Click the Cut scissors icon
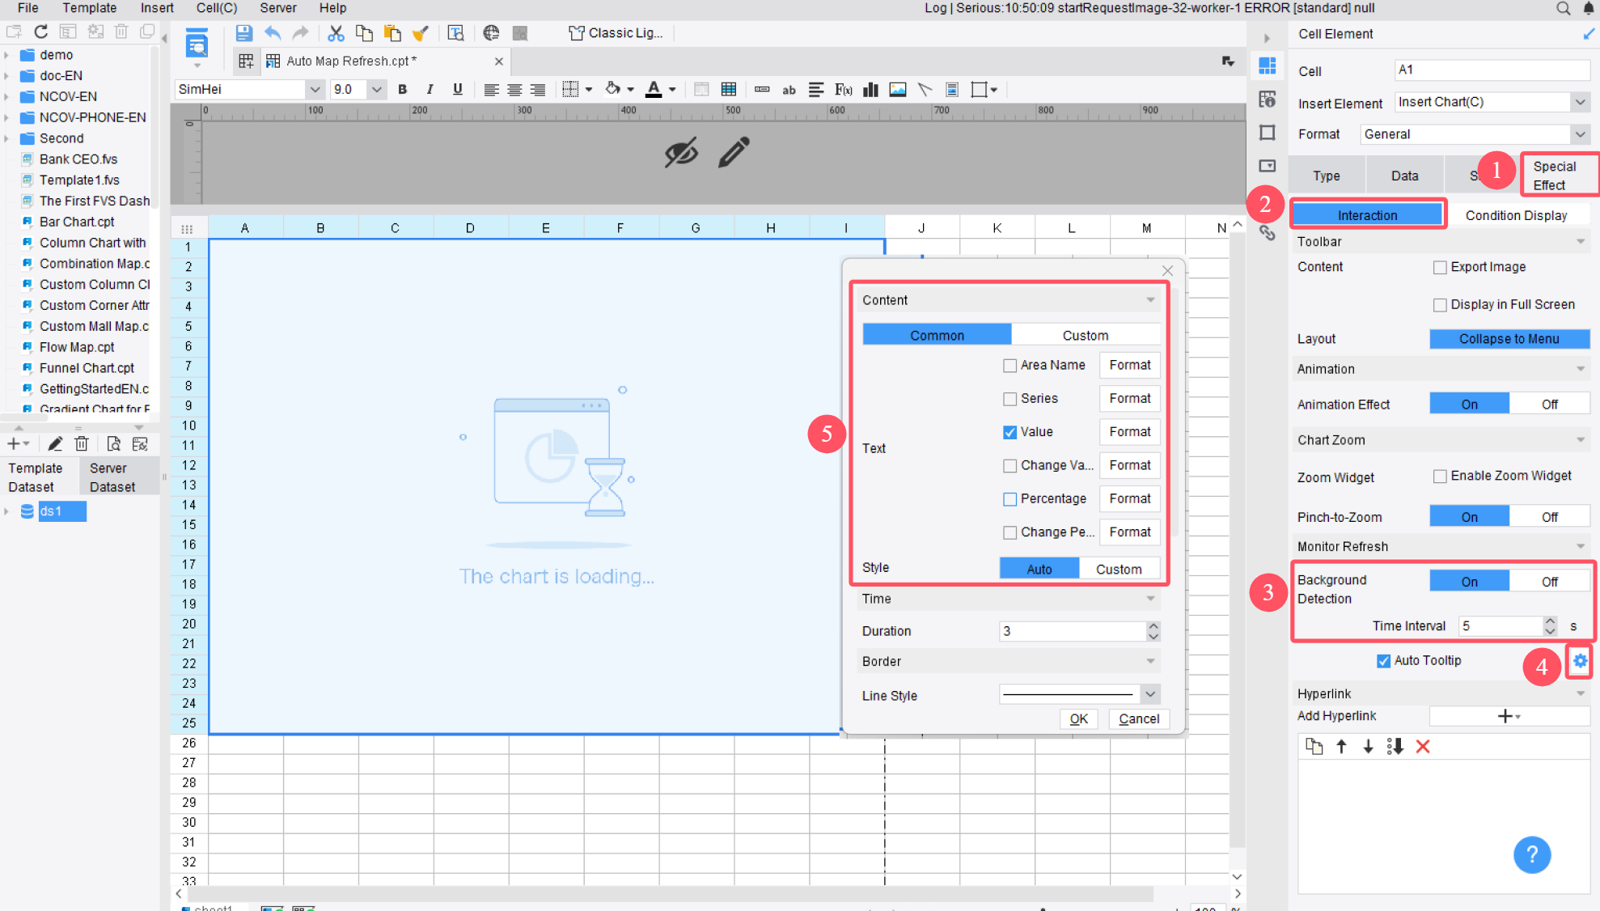The height and width of the screenshot is (911, 1600). (336, 33)
